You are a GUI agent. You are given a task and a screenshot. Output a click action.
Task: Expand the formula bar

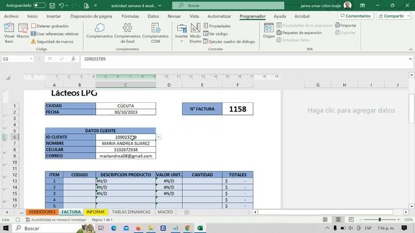click(410, 59)
